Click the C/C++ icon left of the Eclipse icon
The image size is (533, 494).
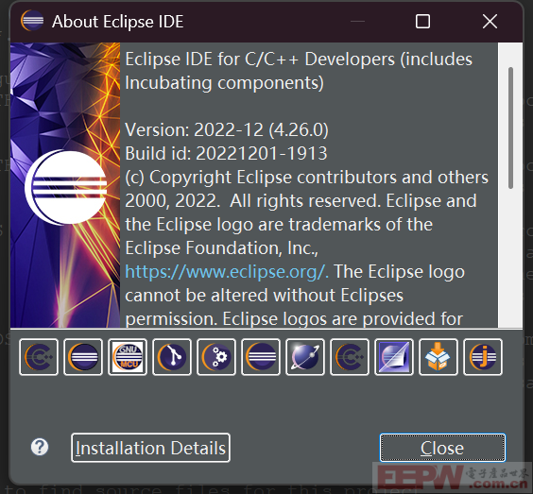tap(39, 357)
